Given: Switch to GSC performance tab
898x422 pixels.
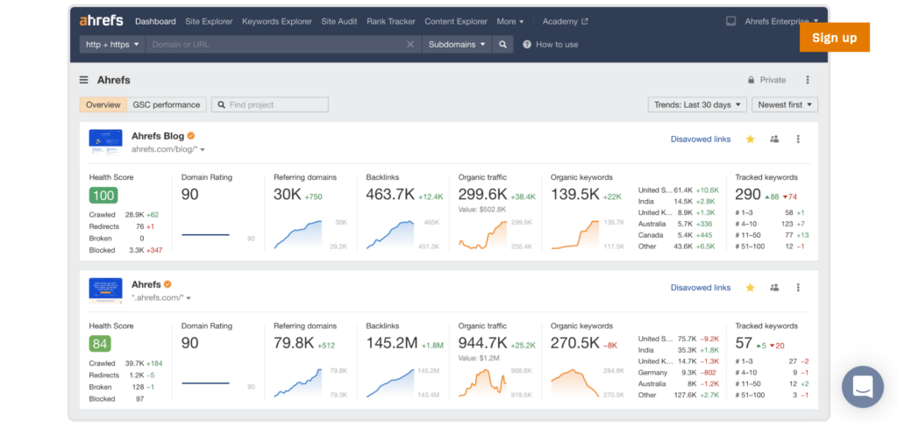Looking at the screenshot, I should (167, 104).
